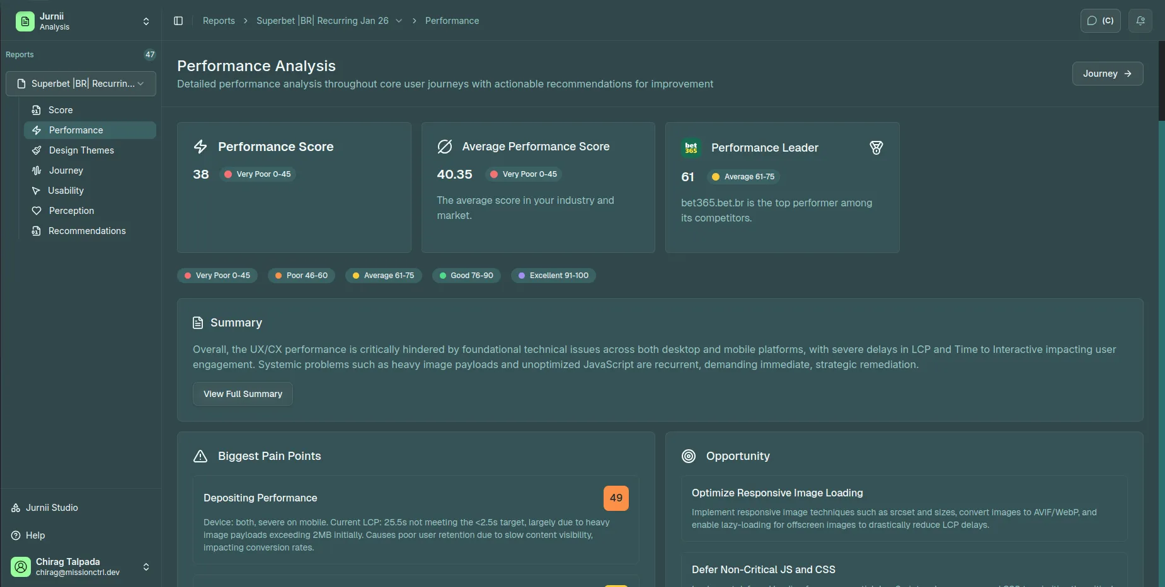The height and width of the screenshot is (587, 1165).
Task: Open the chat comment button
Action: pyautogui.click(x=1100, y=21)
